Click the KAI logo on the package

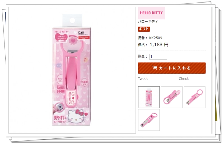point(81,33)
